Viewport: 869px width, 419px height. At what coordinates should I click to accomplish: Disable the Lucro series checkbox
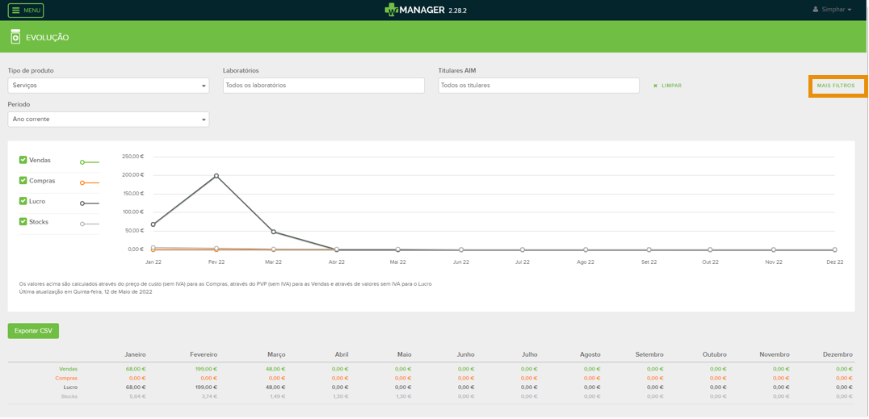pos(23,201)
